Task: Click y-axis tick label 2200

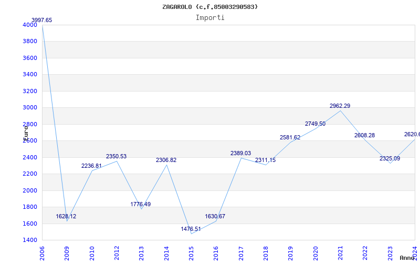Action: point(30,174)
